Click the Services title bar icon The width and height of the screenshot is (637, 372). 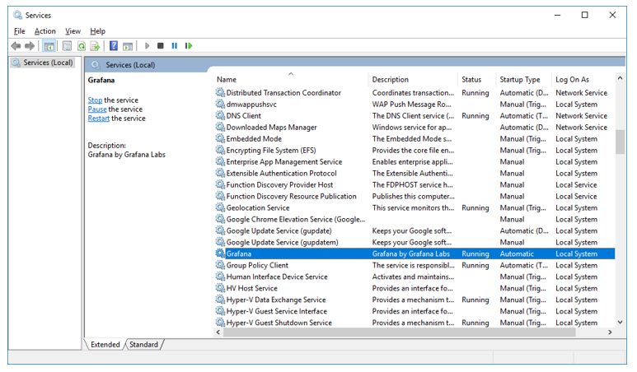(17, 15)
